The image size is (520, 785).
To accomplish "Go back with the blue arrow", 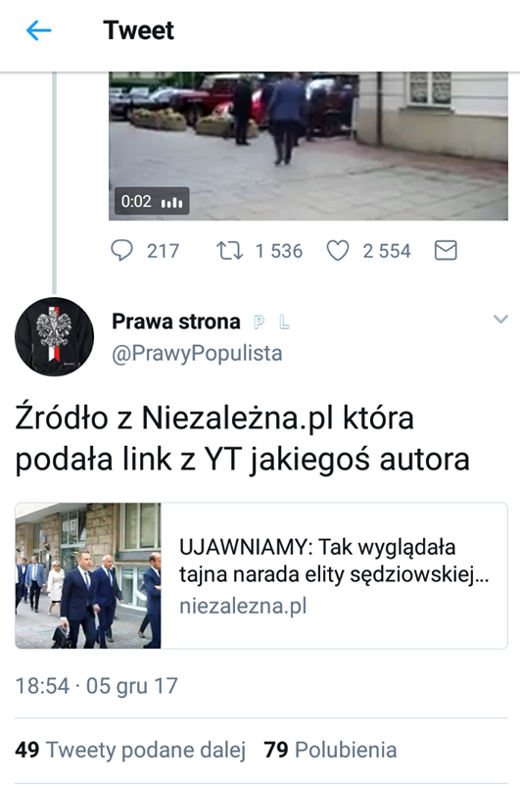I will click(38, 30).
